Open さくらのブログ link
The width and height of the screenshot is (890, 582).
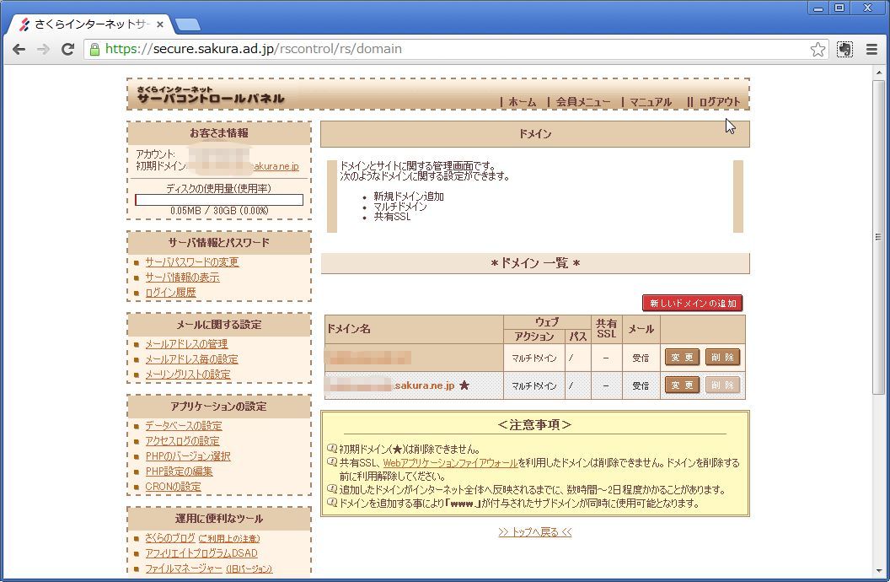pyautogui.click(x=170, y=537)
